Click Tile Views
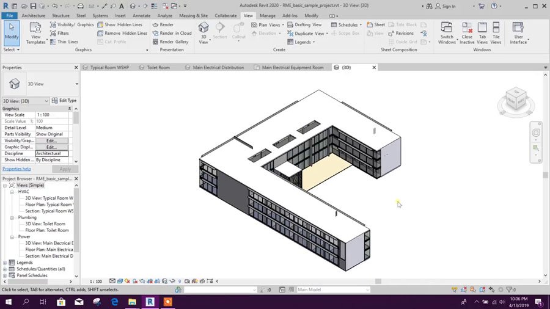The height and width of the screenshot is (309, 550). 496,34
